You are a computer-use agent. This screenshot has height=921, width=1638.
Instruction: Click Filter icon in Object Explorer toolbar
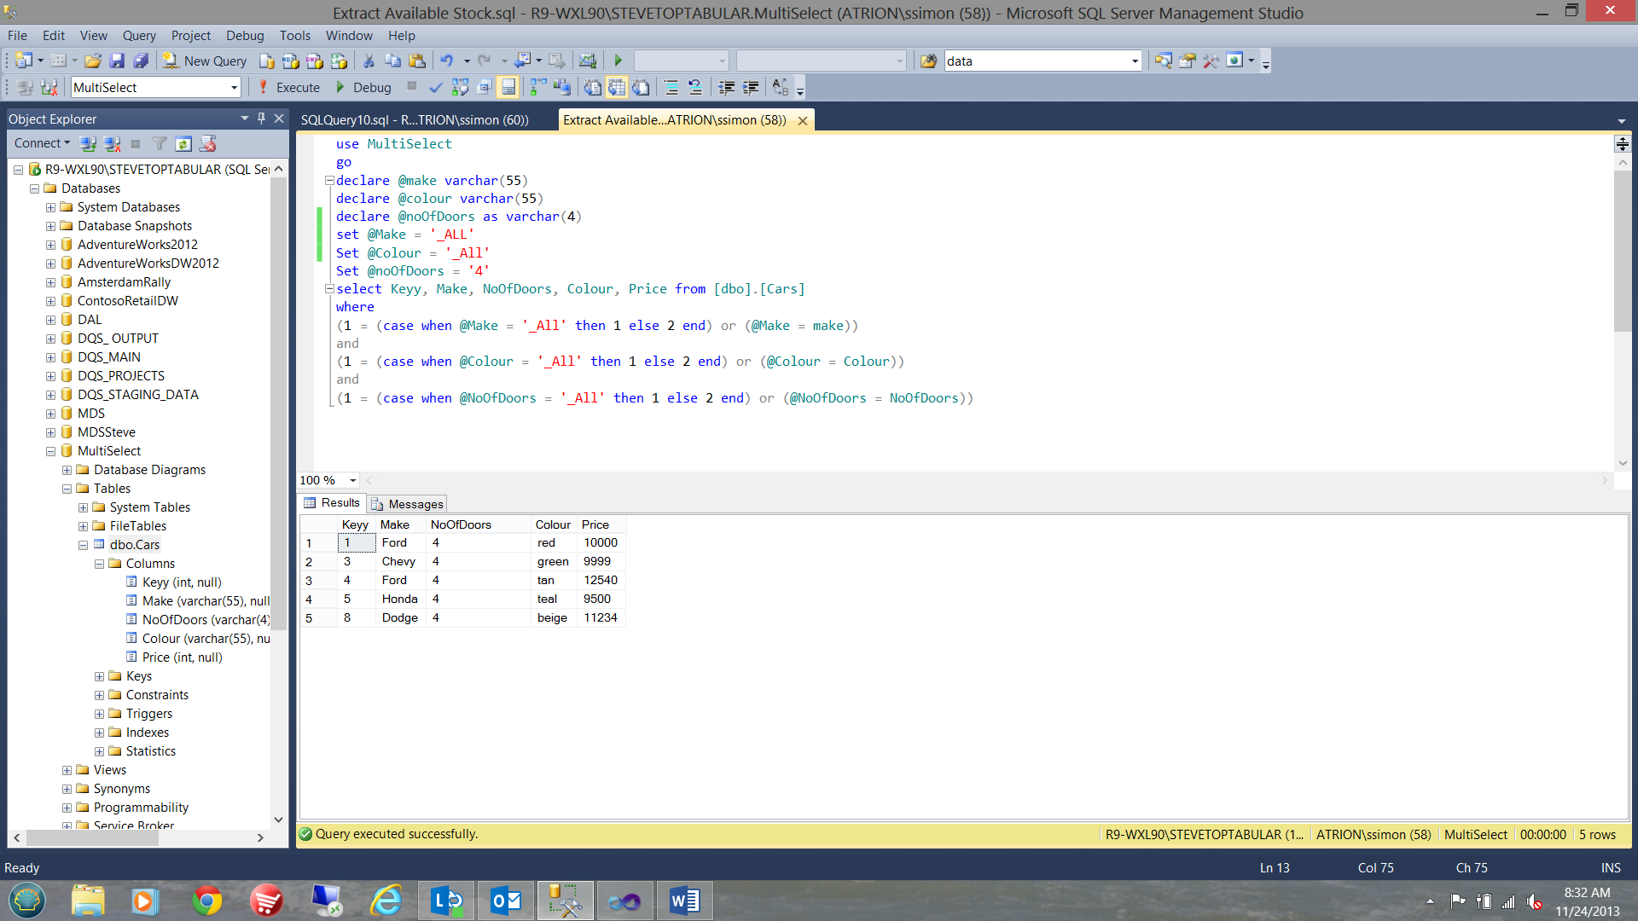pyautogui.click(x=160, y=143)
